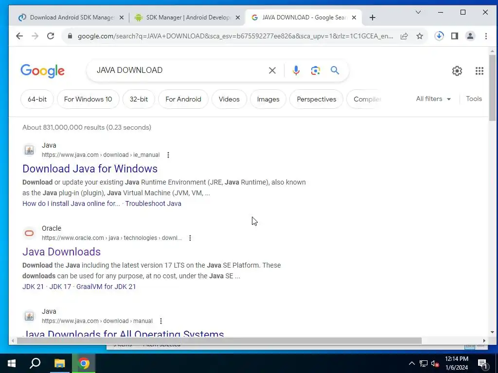Viewport: 498px width, 373px height.
Task: Switch to Images results
Action: click(268, 99)
